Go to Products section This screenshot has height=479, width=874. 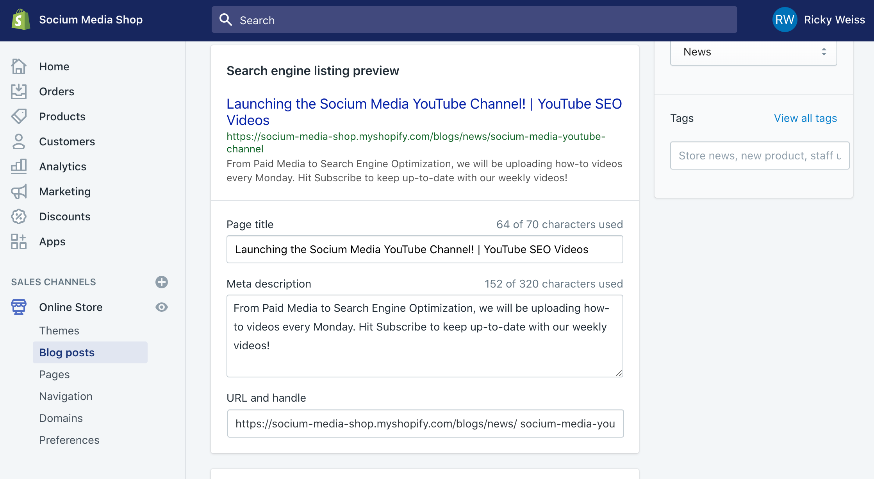coord(62,116)
